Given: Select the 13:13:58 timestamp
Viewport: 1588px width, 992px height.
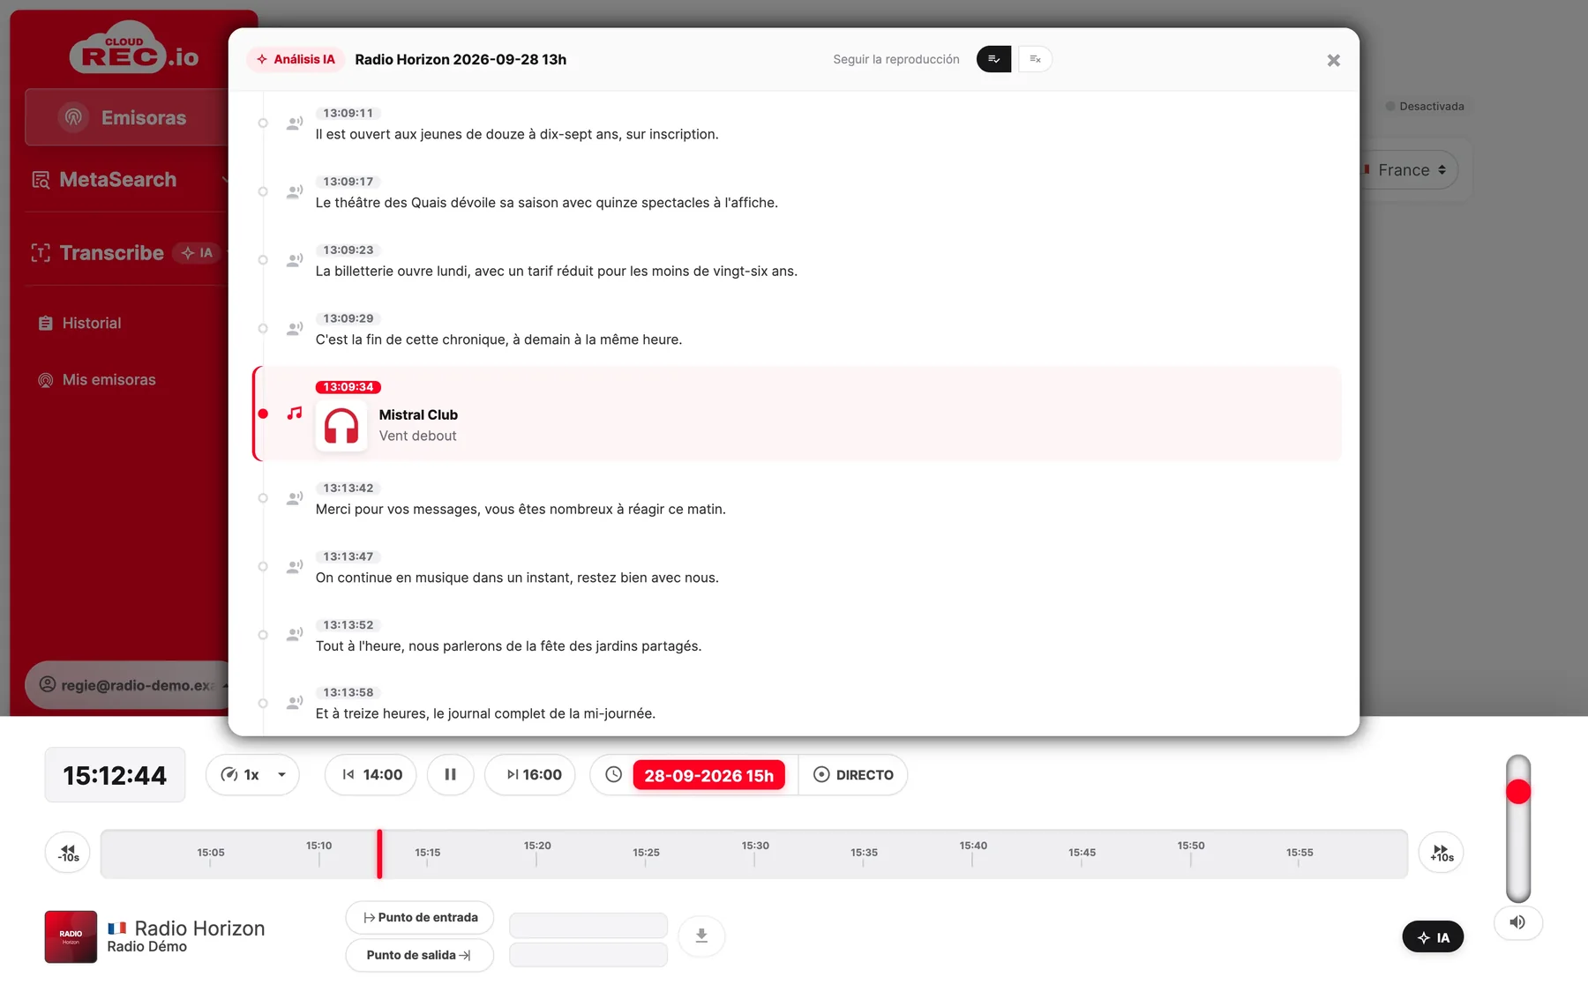Looking at the screenshot, I should (x=348, y=692).
